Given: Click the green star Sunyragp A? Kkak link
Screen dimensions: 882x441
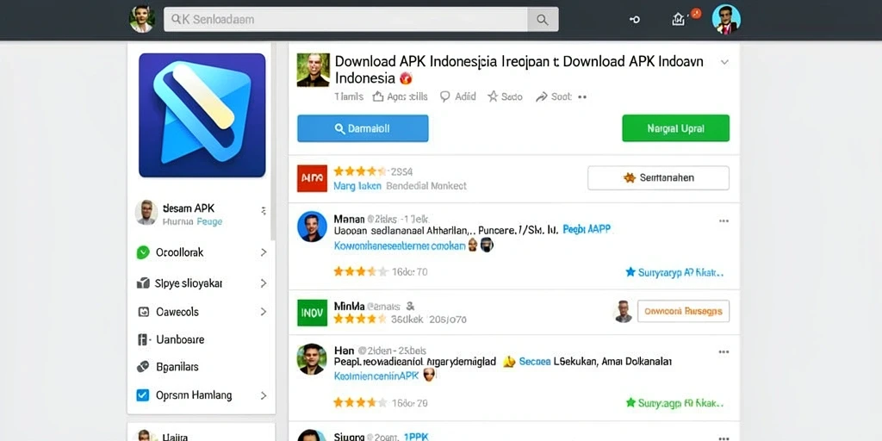Looking at the screenshot, I should 674,403.
